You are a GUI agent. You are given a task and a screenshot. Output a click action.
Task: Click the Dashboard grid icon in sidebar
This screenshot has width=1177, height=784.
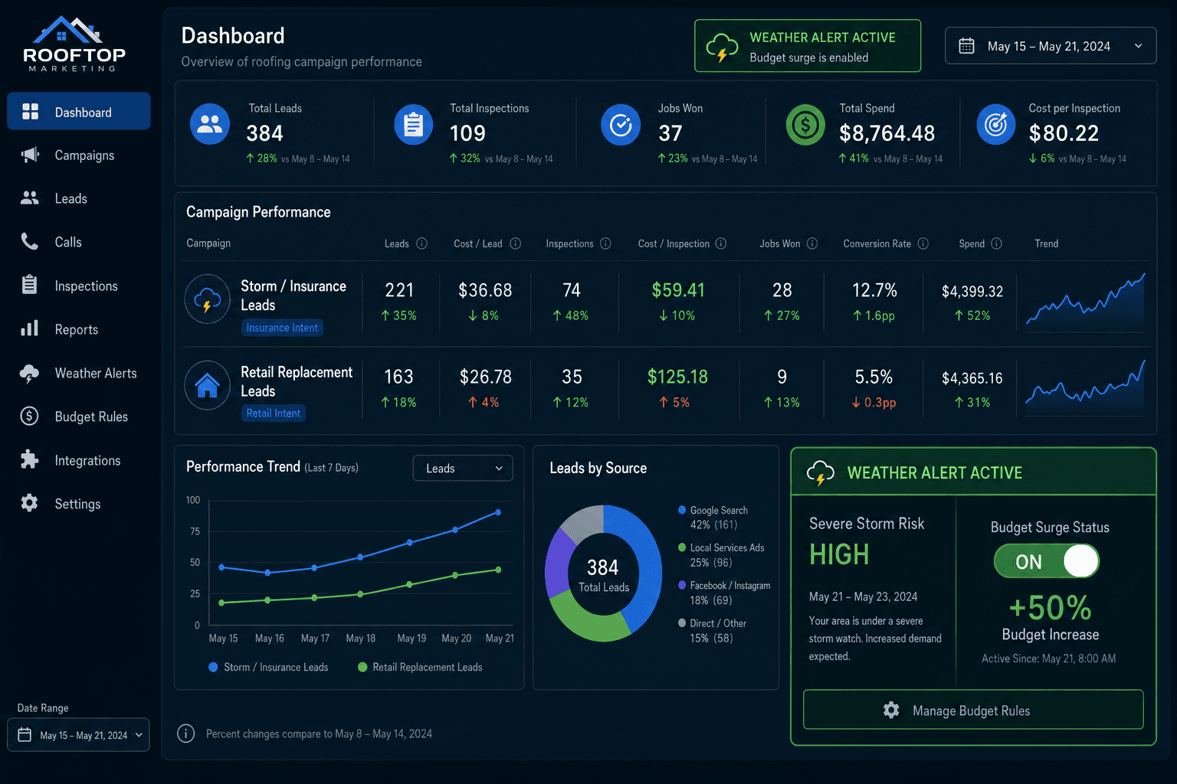tap(30, 112)
